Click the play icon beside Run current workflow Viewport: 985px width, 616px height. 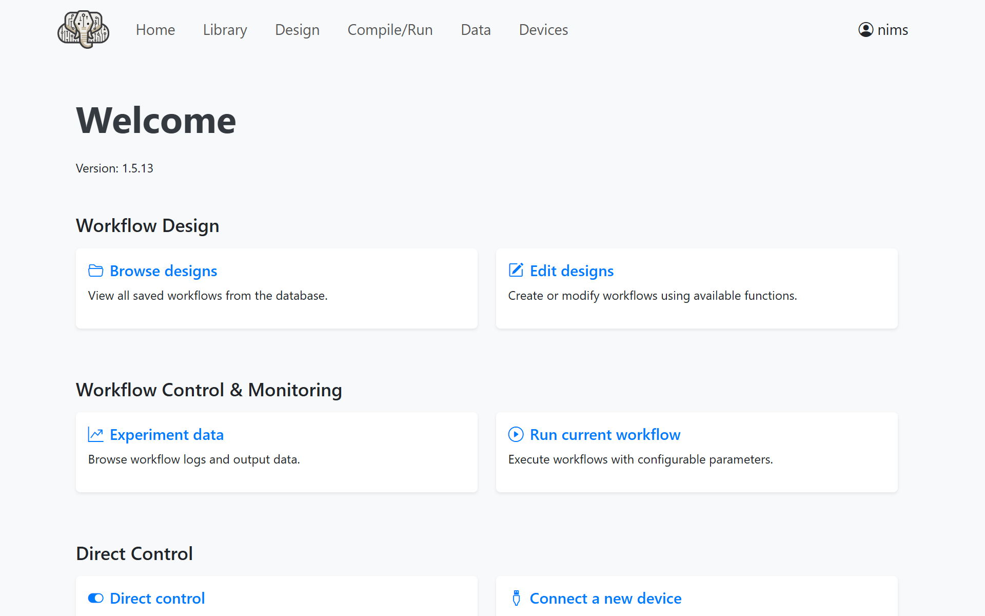(x=516, y=434)
